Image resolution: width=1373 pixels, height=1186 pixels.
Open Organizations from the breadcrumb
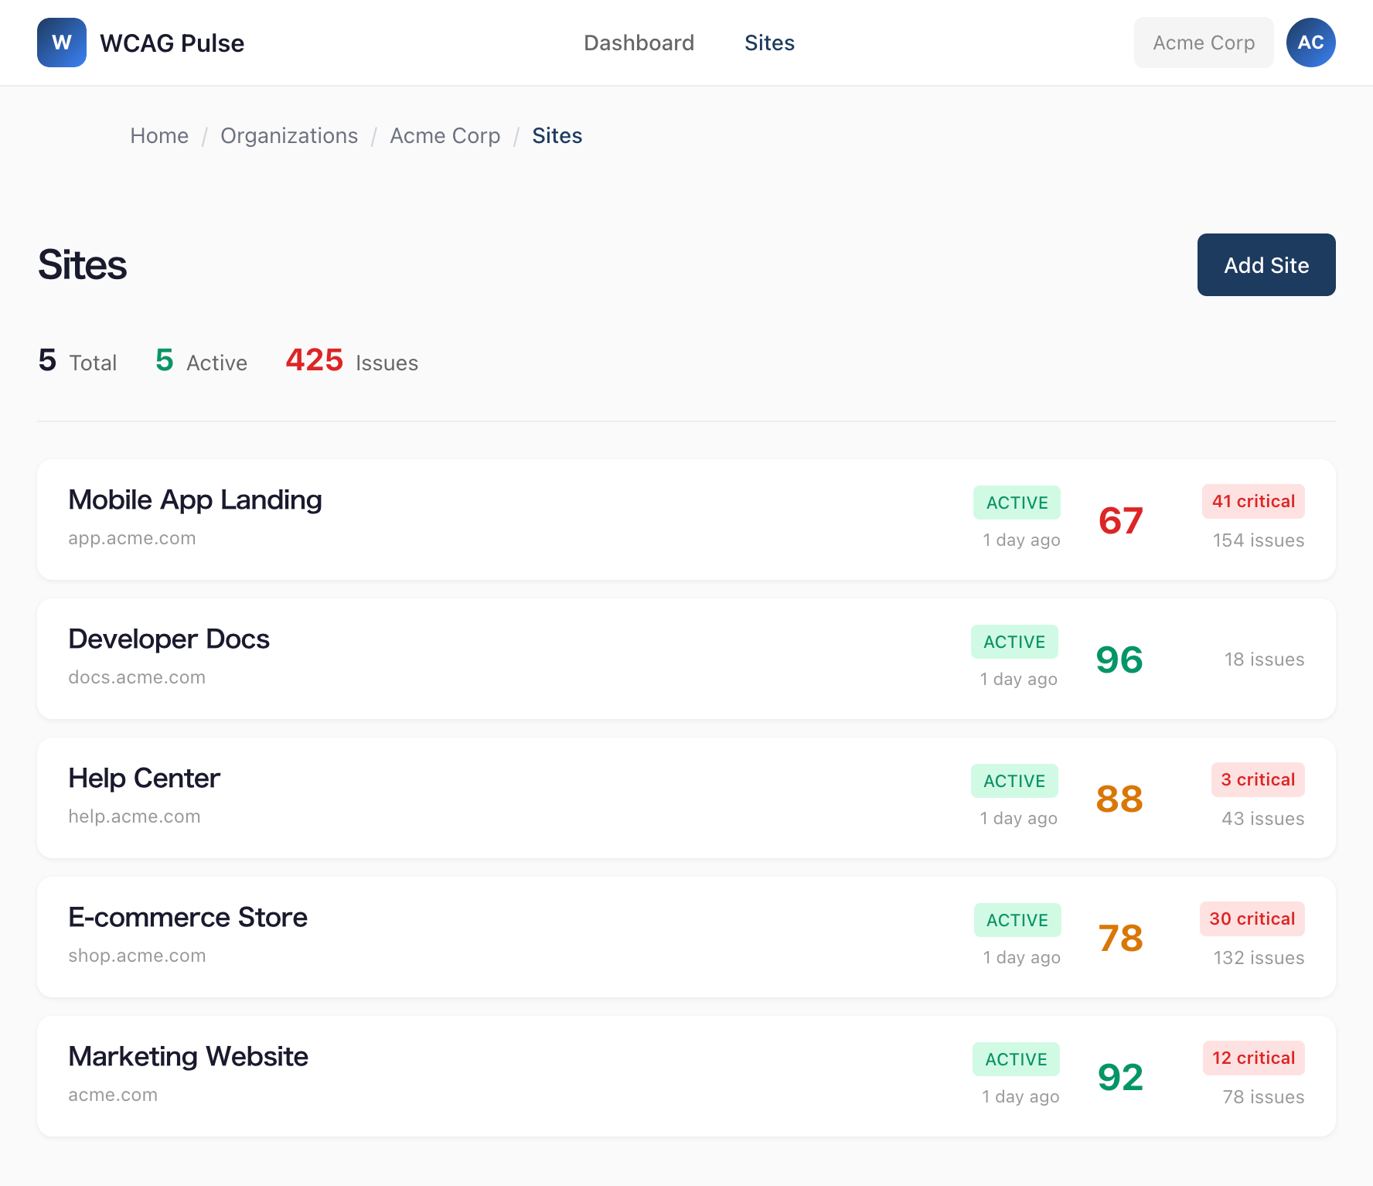[289, 135]
